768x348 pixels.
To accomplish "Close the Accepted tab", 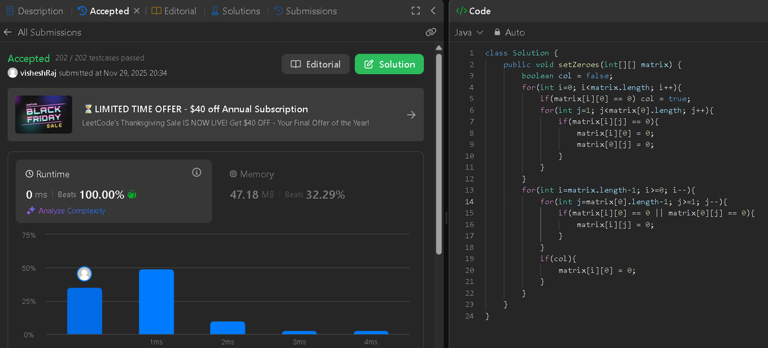I will click(x=136, y=11).
